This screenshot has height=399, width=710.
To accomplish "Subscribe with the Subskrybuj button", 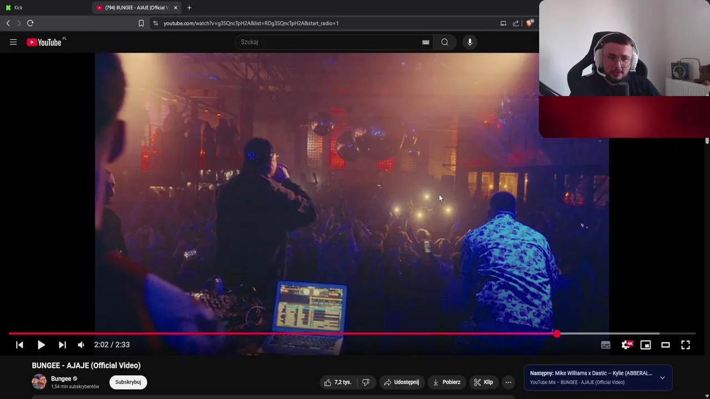I will click(128, 382).
